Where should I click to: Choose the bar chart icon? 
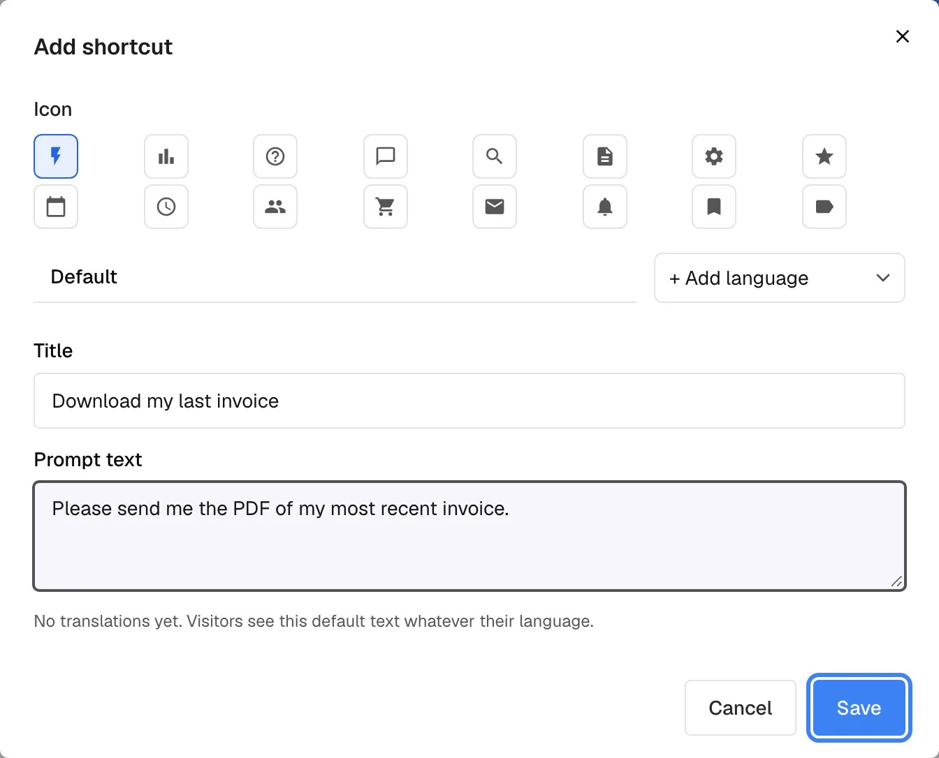tap(166, 156)
